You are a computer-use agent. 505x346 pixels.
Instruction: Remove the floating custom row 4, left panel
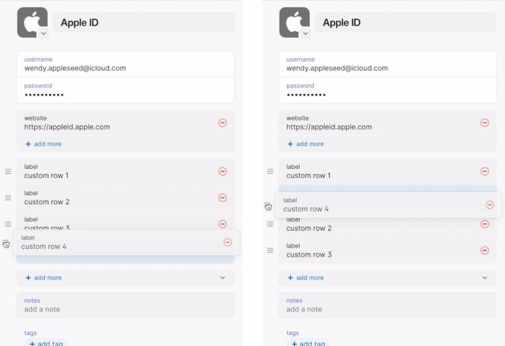pyautogui.click(x=228, y=242)
